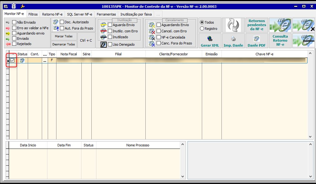This screenshot has width=316, height=184.
Task: Click the NF-e strikethrough inutilização icon
Action: [304, 41]
